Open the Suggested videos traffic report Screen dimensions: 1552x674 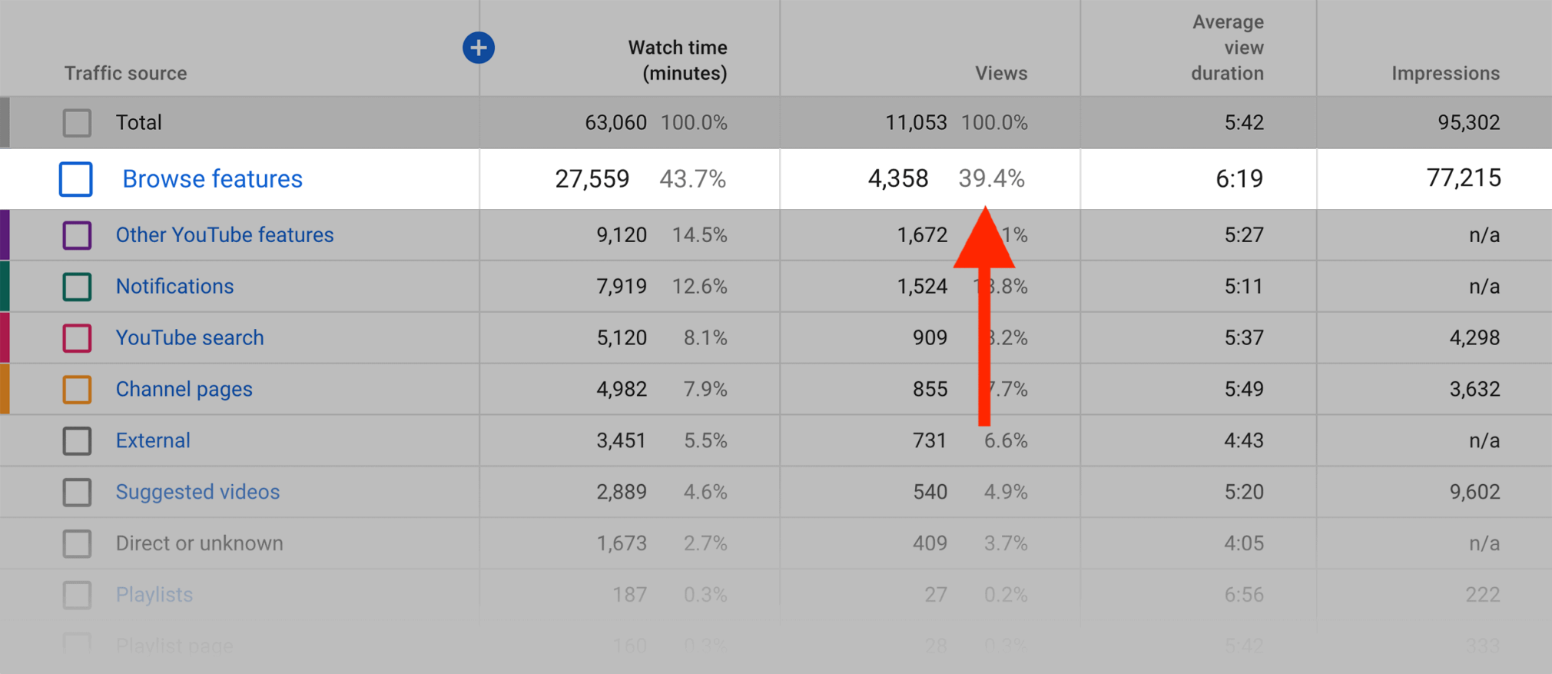click(x=197, y=492)
